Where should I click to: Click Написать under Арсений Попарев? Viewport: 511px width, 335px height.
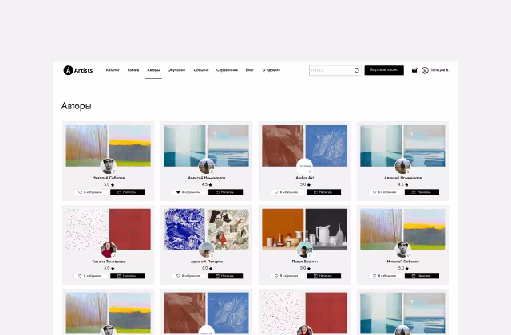(x=225, y=276)
